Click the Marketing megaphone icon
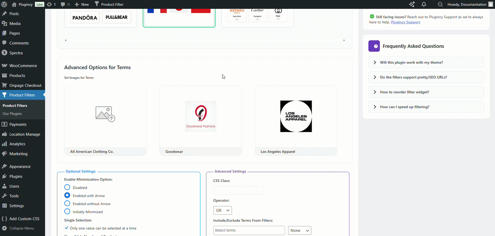495x236 pixels. pyautogui.click(x=4, y=154)
